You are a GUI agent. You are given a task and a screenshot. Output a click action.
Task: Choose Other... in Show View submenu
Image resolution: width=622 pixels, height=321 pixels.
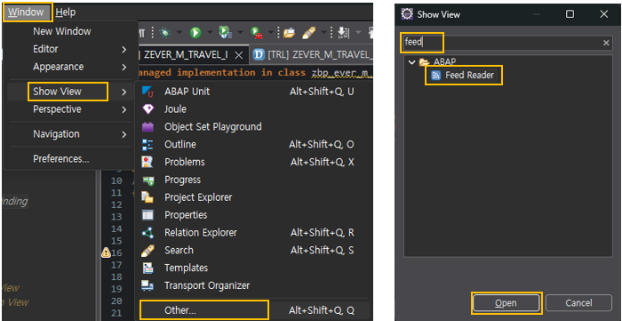(252, 310)
